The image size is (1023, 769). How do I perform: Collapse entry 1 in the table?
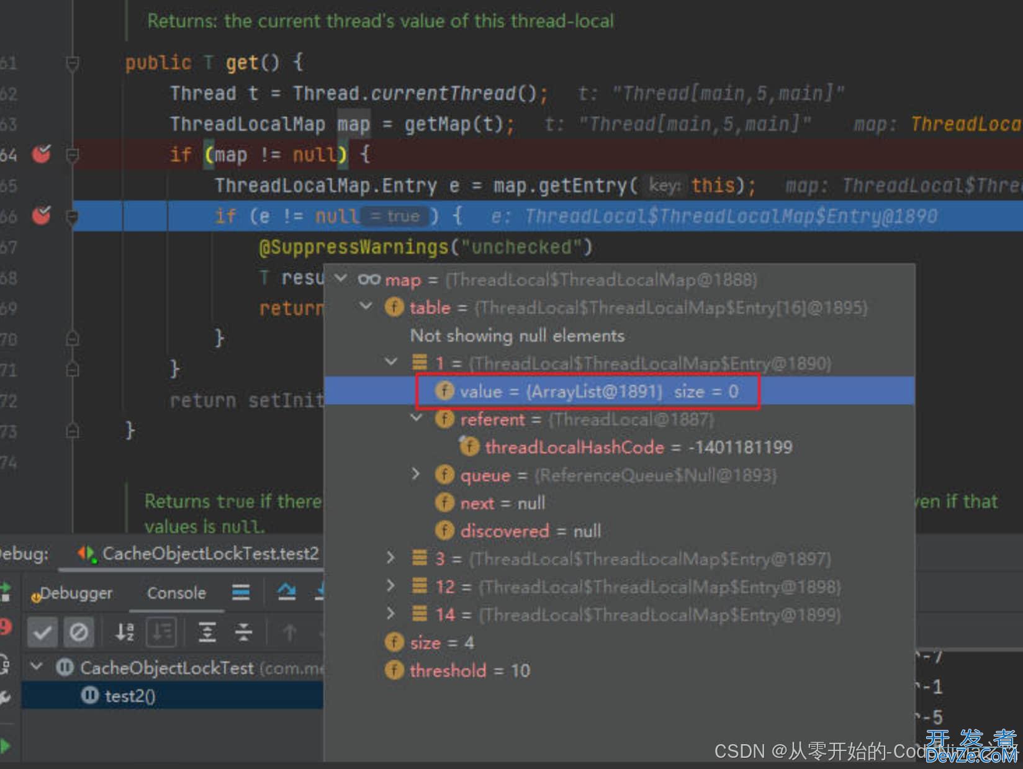pos(391,361)
